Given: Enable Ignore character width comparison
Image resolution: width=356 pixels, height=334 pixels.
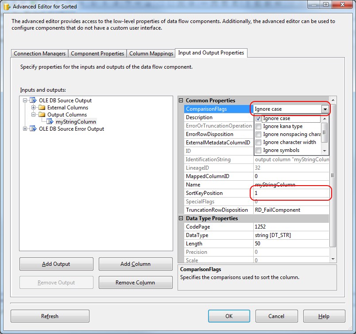Looking at the screenshot, I should [257, 142].
